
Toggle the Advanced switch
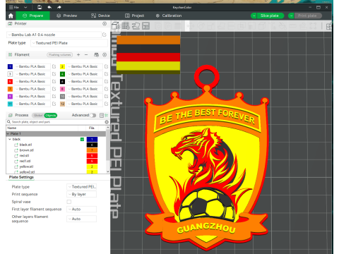click(x=93, y=115)
